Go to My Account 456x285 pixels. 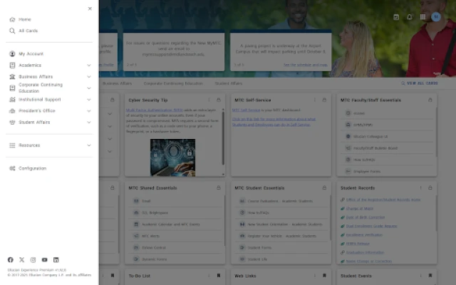(31, 53)
